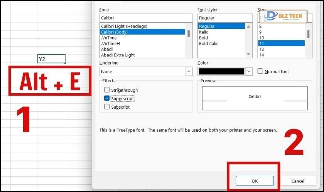324x192 pixels.
Task: Click the Cancel button
Action: 297,181
